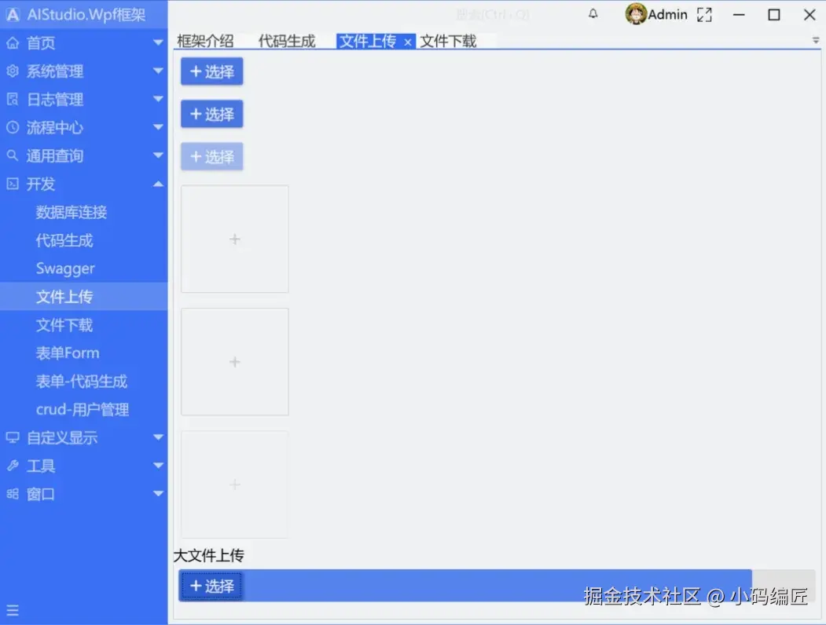
Task: Click the 大文件上传 选择 button
Action: [x=211, y=585]
